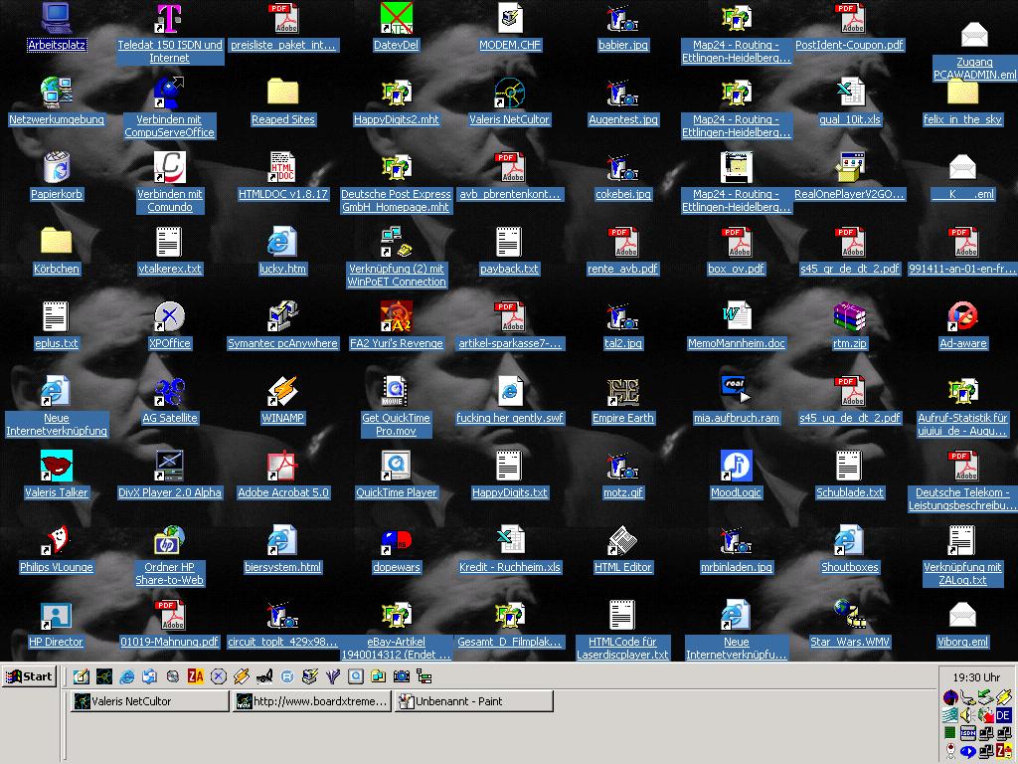The width and height of the screenshot is (1018, 764).
Task: Open Adobe Acrobat 5.0 shortcut
Action: [x=282, y=467]
